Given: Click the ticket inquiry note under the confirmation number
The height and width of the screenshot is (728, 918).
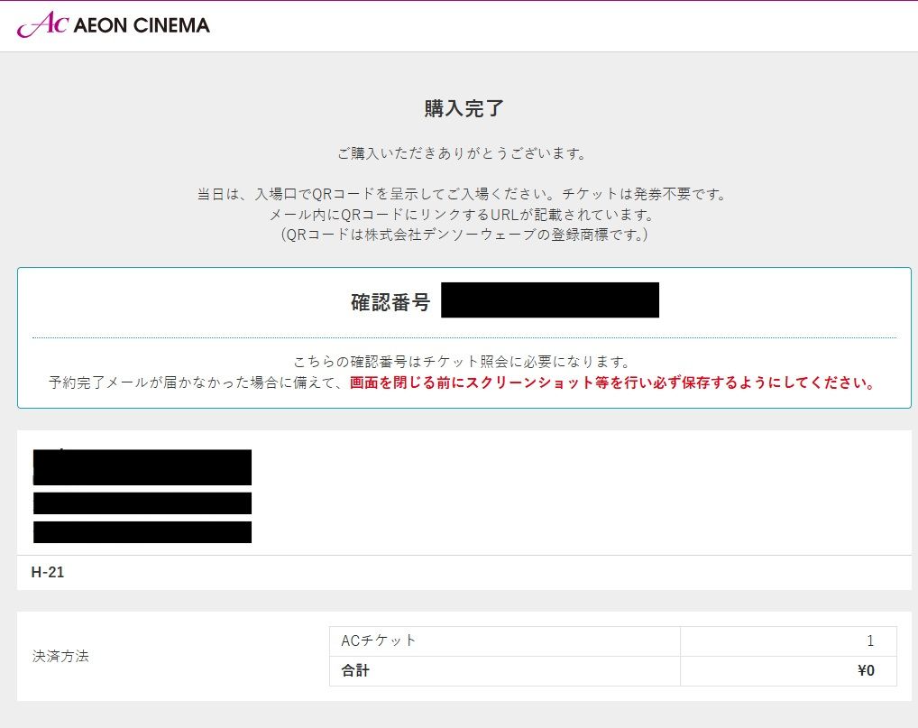Looking at the screenshot, I should coord(462,362).
